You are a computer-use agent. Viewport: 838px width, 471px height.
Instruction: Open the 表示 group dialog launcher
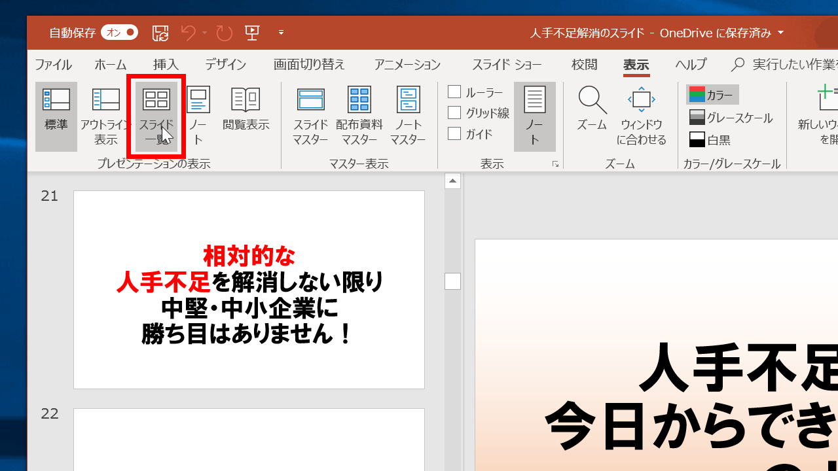[x=555, y=164]
